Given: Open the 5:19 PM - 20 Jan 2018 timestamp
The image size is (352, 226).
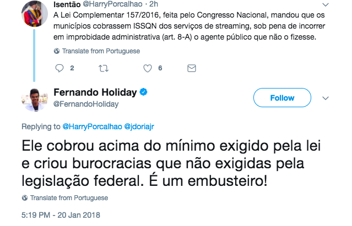Looking at the screenshot, I should [x=62, y=214].
